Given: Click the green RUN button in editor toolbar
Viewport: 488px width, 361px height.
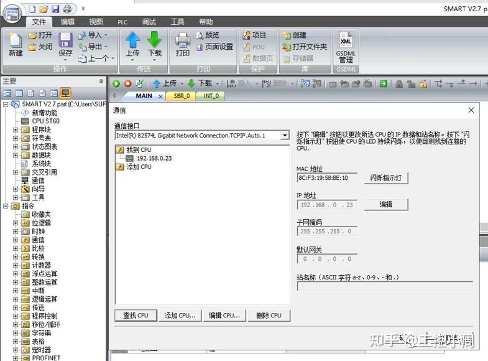Looking at the screenshot, I should 116,83.
